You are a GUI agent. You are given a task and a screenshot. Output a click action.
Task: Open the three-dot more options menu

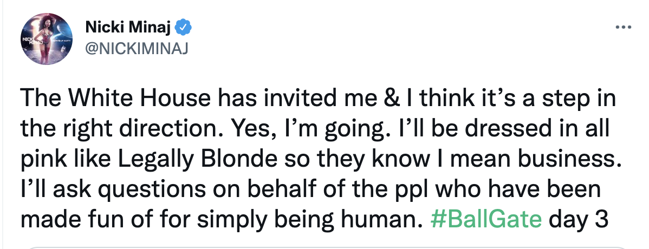tap(624, 28)
